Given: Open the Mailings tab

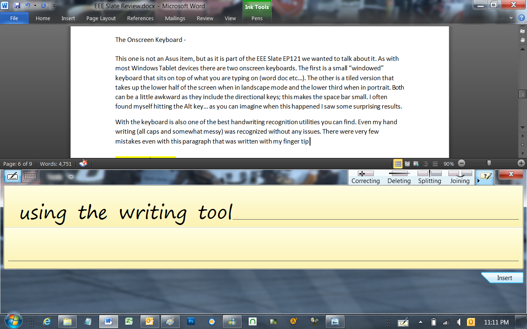Looking at the screenshot, I should (x=175, y=18).
